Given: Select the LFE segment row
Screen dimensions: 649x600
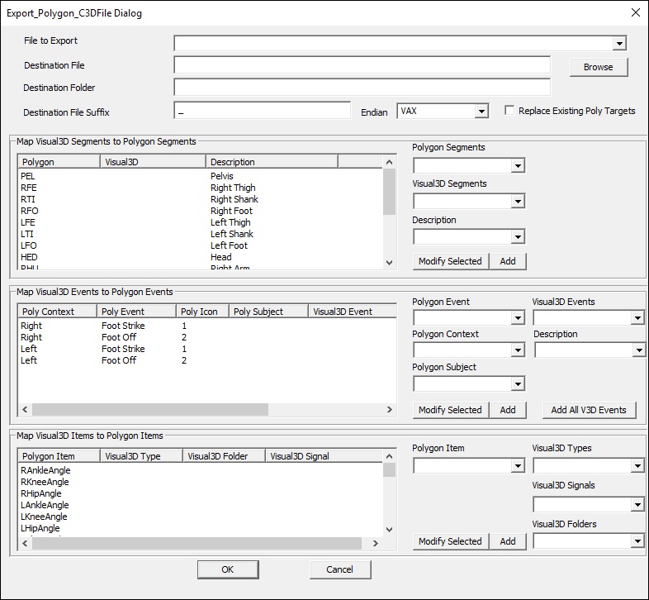Looking at the screenshot, I should [201, 222].
